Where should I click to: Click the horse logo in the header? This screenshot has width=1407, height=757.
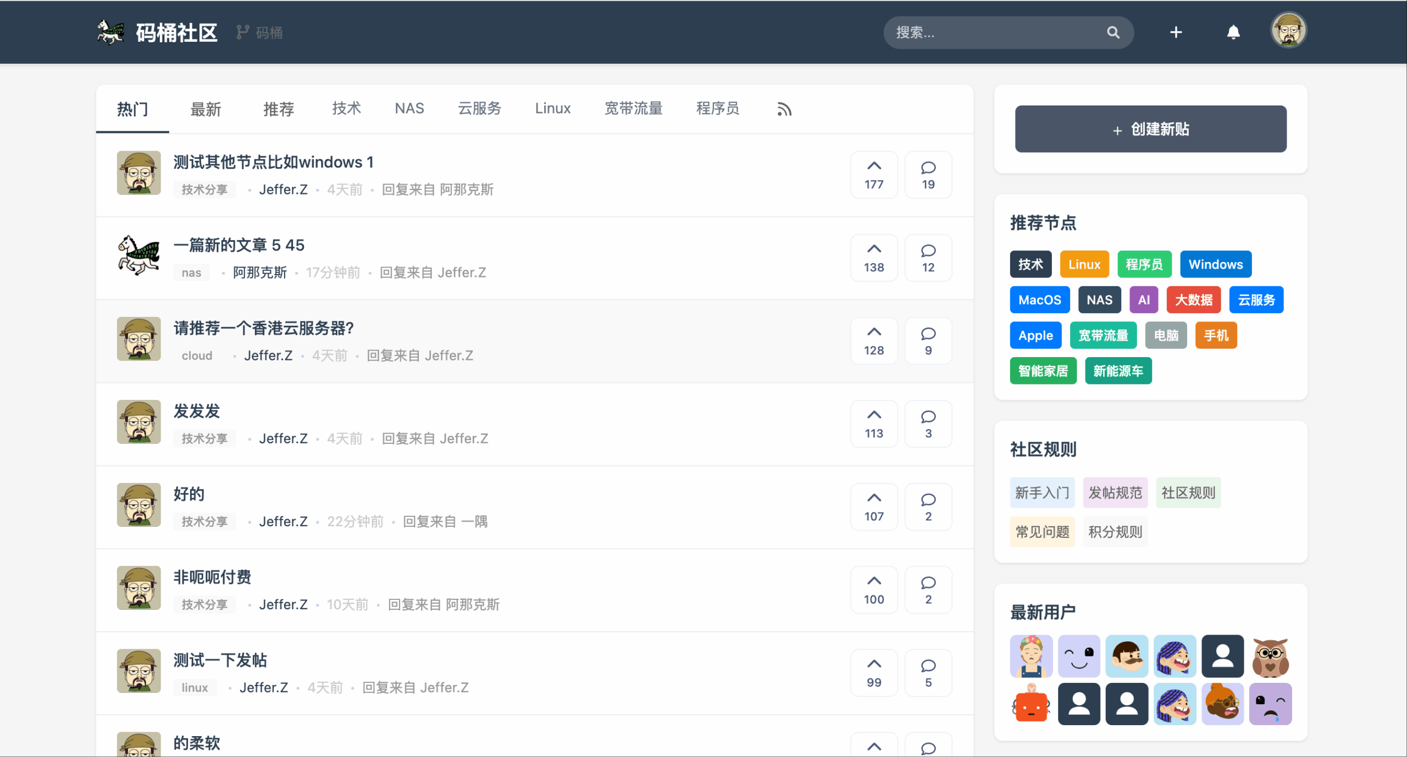coord(110,32)
